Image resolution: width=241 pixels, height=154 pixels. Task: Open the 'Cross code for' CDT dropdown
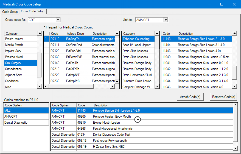[58, 20]
